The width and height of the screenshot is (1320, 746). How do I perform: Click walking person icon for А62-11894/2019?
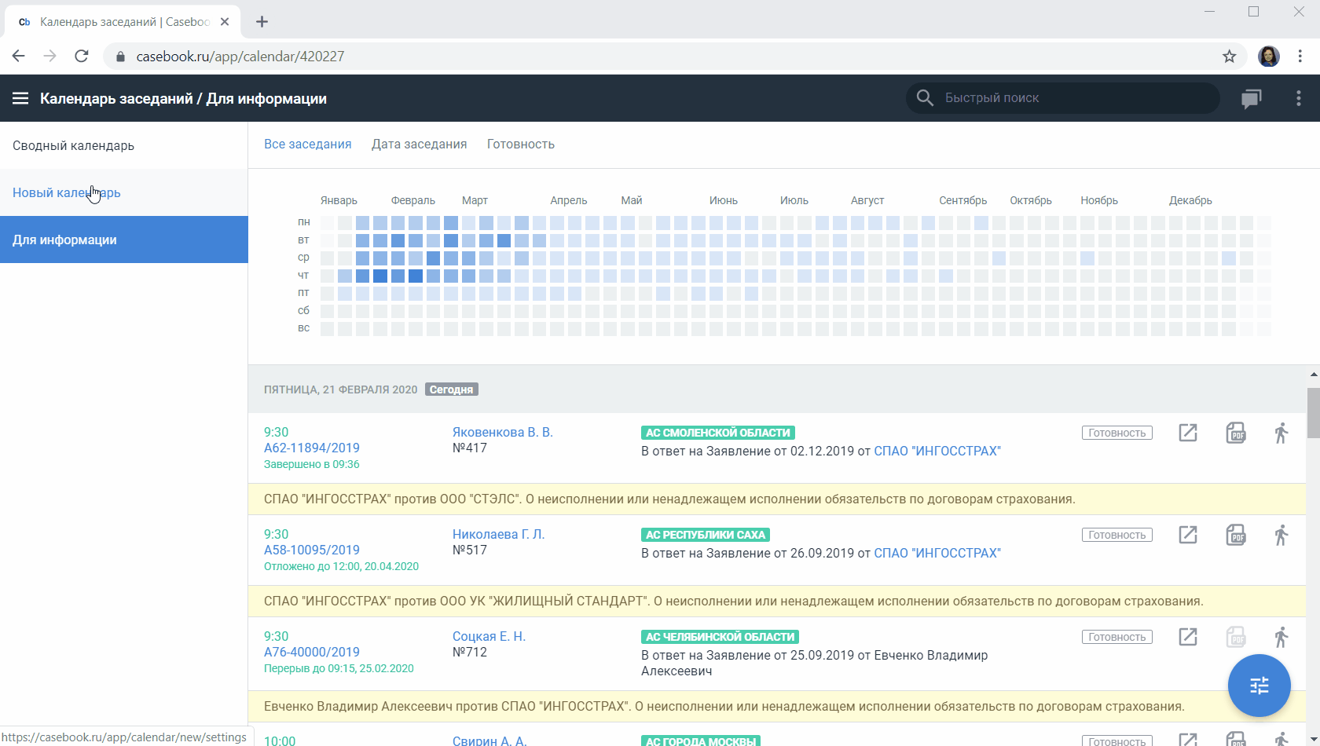(1281, 433)
